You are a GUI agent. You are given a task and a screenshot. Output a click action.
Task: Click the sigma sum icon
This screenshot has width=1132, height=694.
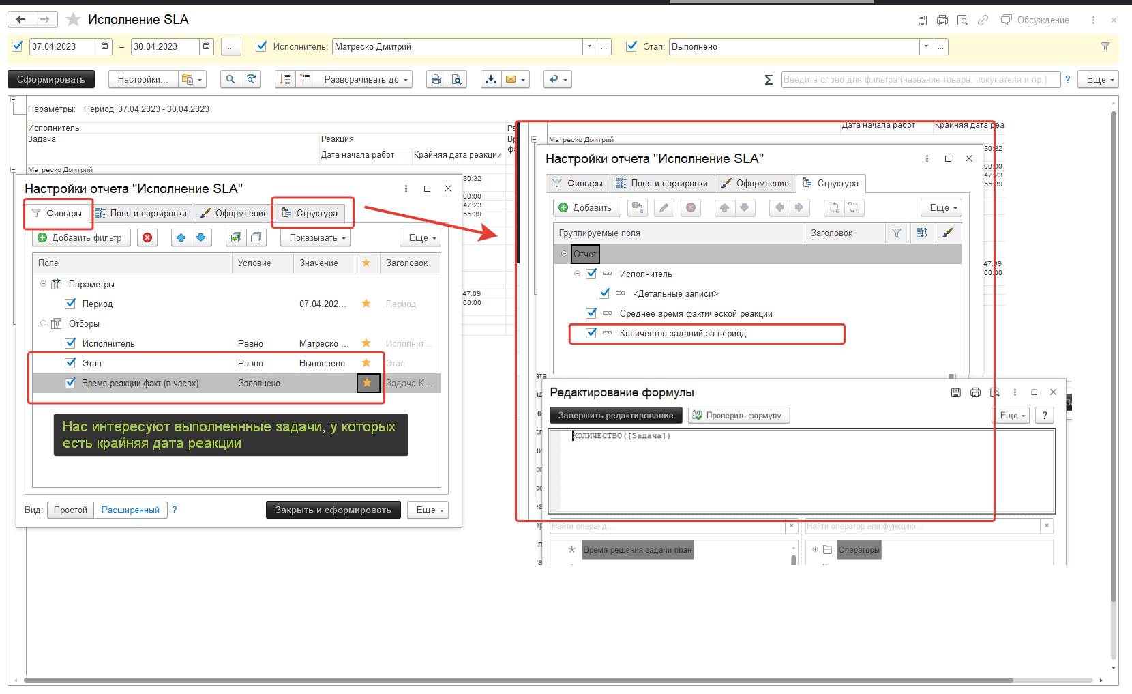pos(769,80)
